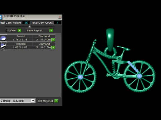Click the Triangle diamond gem thumbnail

click(3, 46)
